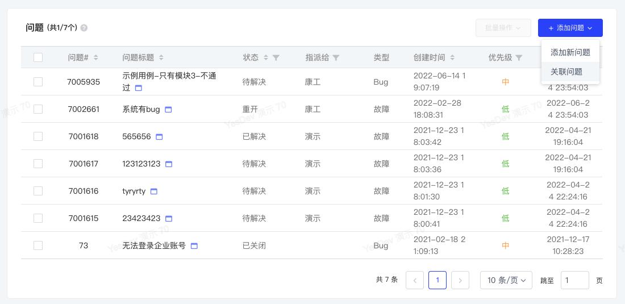Open detail window icon for 23423423

(169, 219)
